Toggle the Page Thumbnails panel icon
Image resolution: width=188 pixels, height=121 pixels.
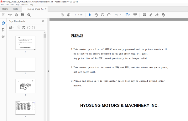[3, 23]
